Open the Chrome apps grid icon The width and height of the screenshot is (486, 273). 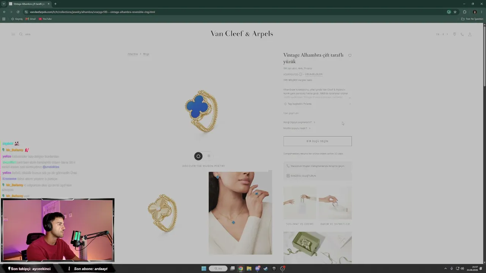[4, 19]
